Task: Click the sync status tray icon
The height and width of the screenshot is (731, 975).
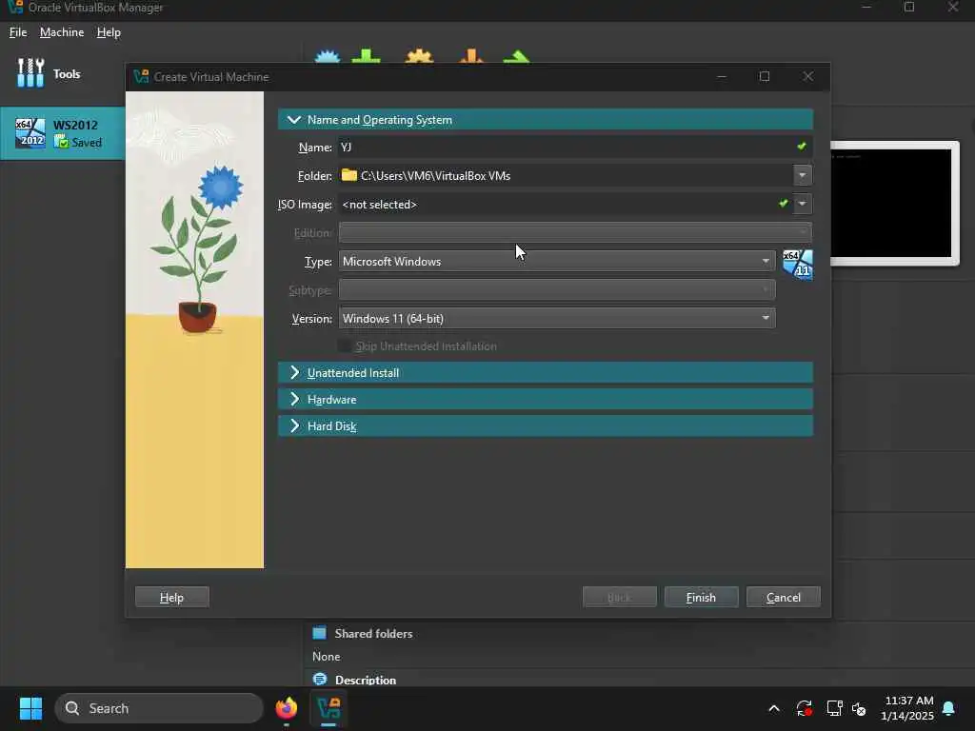Action: (804, 708)
